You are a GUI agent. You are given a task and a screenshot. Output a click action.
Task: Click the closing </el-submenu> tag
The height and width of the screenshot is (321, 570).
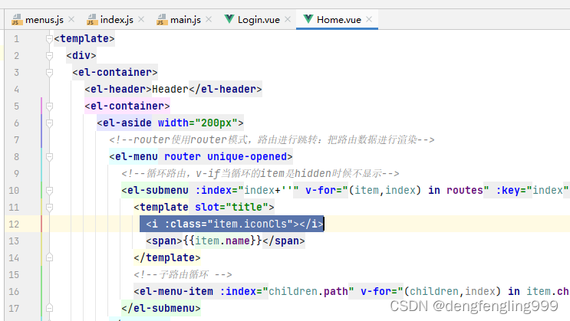click(161, 308)
